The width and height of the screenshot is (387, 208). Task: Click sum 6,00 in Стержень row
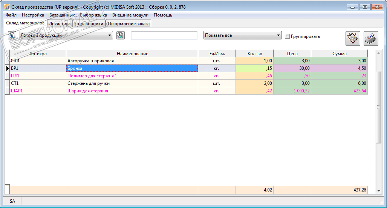click(x=340, y=83)
